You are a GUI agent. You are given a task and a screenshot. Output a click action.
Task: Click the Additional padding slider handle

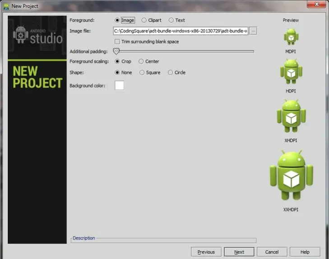pyautogui.click(x=116, y=51)
